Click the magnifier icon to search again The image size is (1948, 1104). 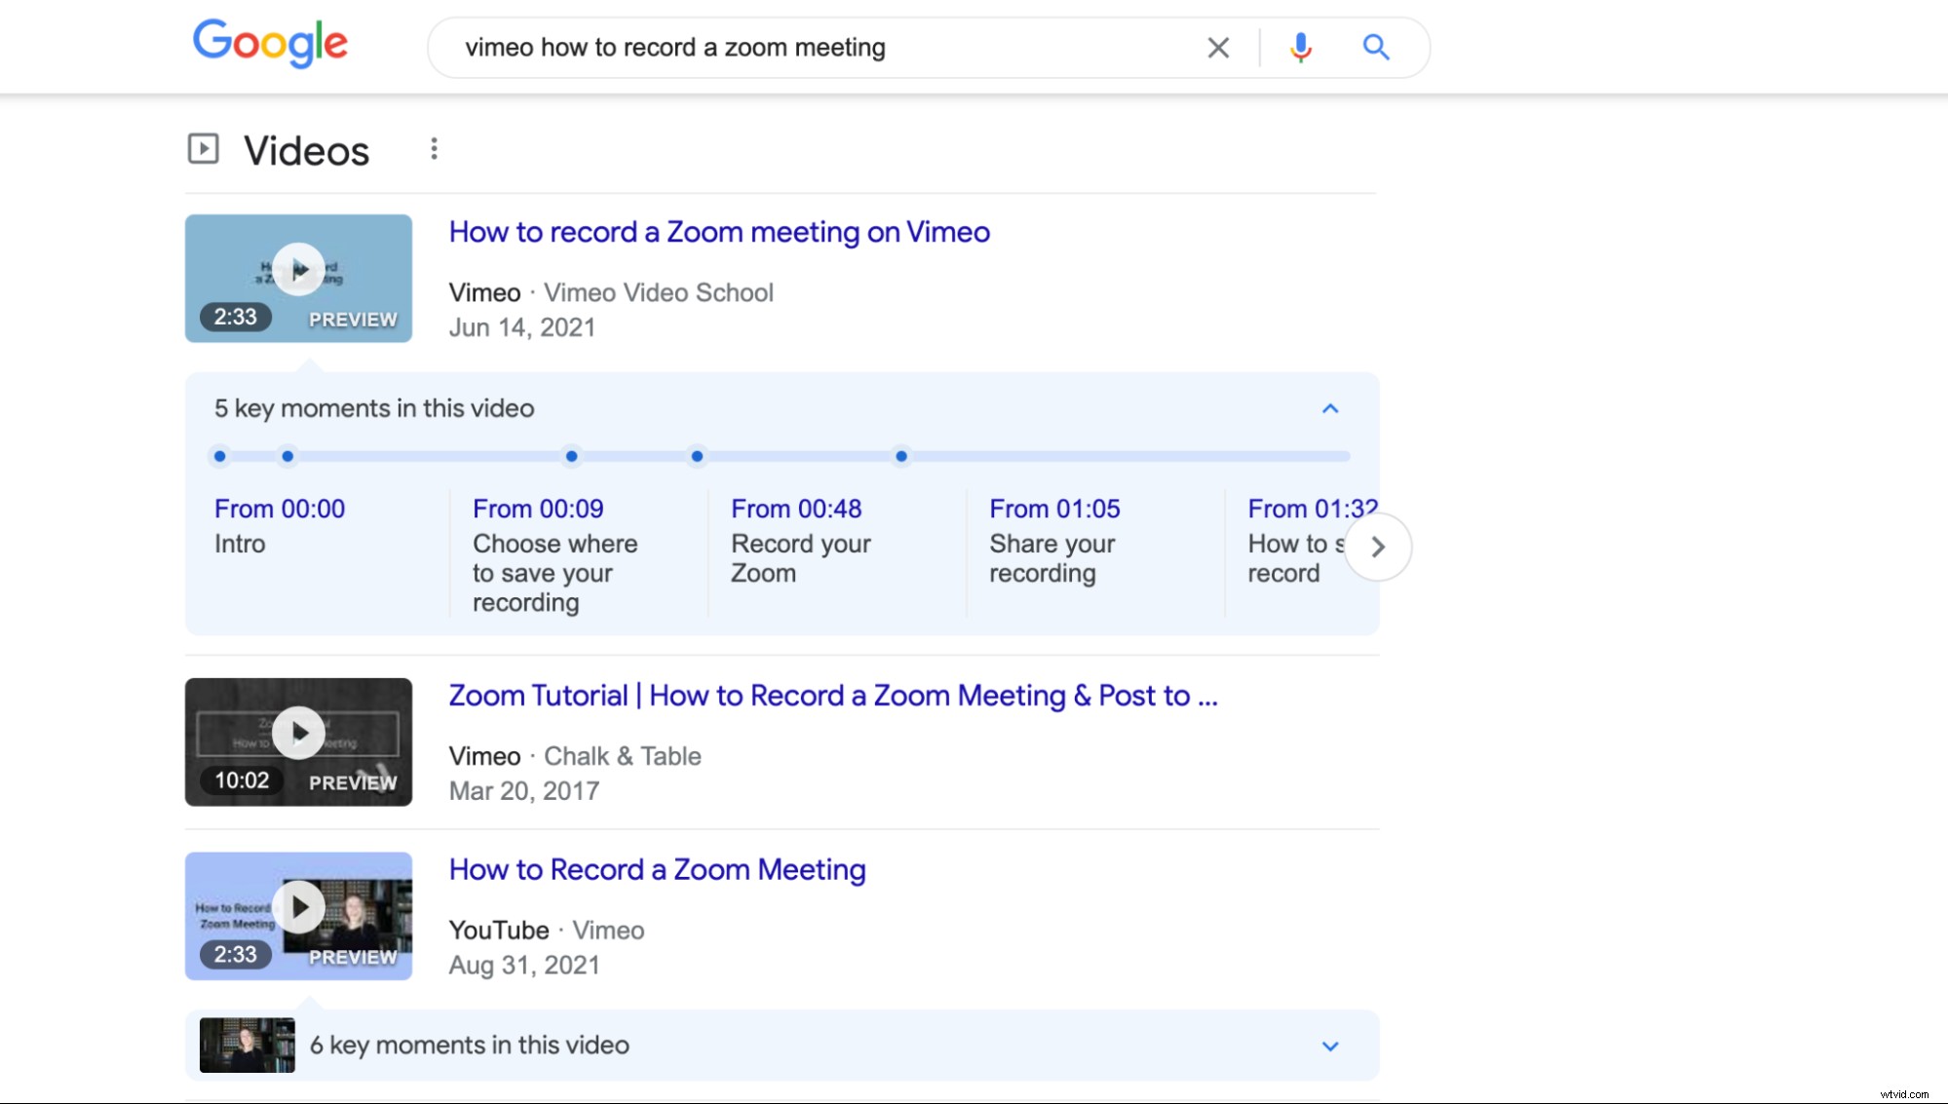[x=1376, y=46]
